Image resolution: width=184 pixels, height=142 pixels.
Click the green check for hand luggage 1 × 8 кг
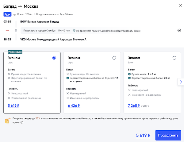[x=129, y=74]
